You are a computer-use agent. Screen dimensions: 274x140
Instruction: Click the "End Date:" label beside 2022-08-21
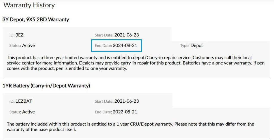tap(103, 112)
